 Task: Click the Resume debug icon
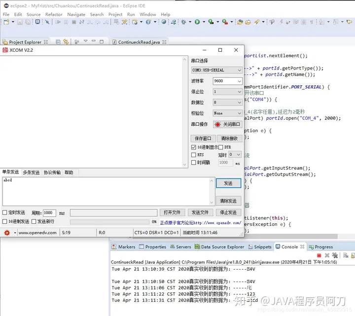point(58,22)
